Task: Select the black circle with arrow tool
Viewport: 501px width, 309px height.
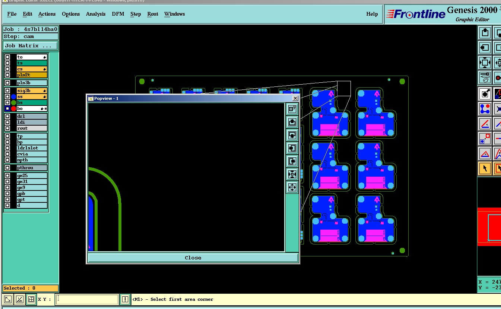Action: pos(485,94)
